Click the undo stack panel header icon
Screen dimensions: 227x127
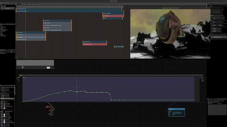pyautogui.click(x=1, y=50)
